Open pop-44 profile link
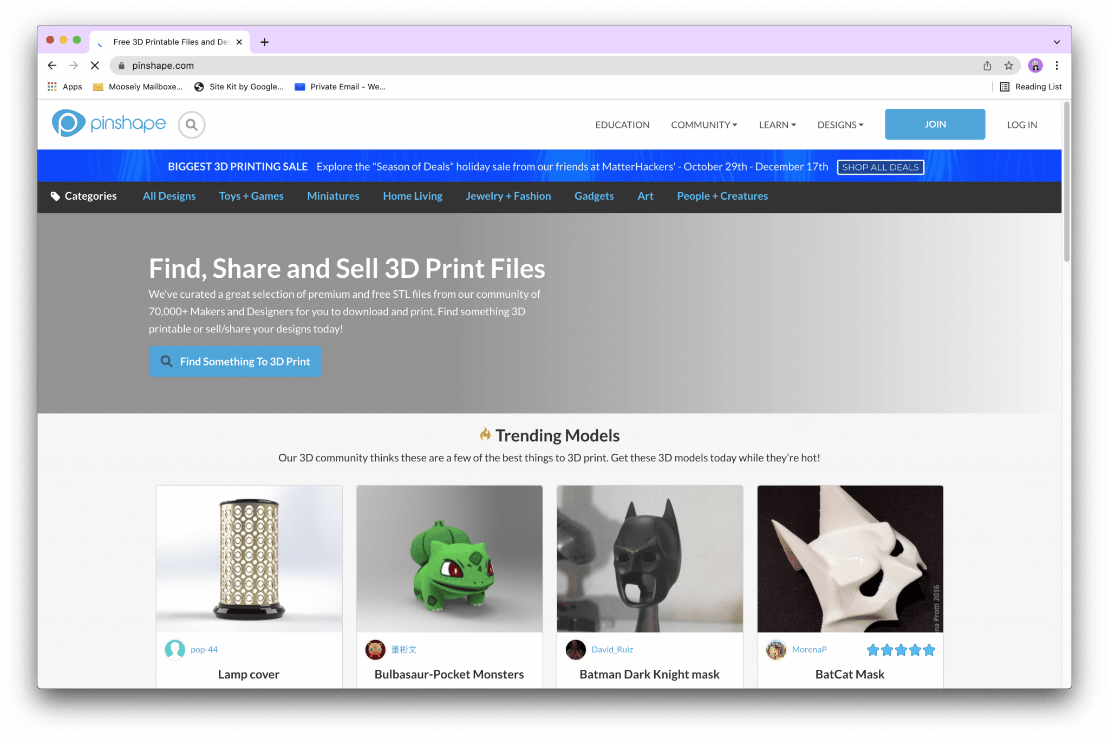This screenshot has width=1109, height=738. (204, 649)
